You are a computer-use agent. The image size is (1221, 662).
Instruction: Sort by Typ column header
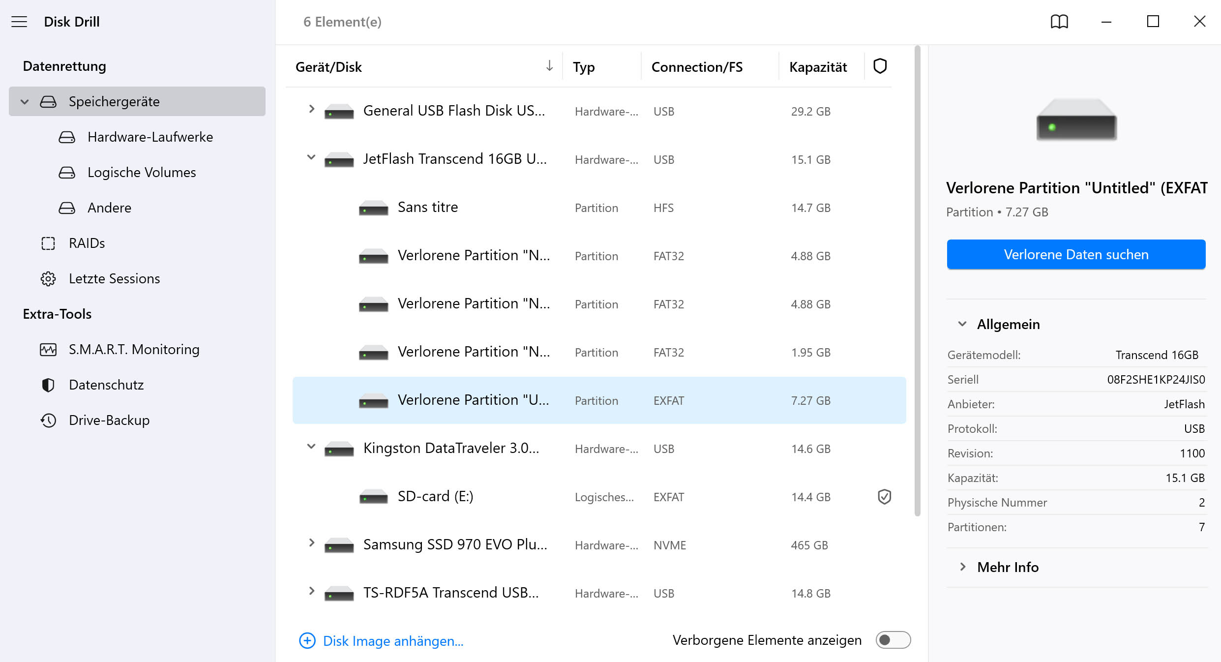583,67
